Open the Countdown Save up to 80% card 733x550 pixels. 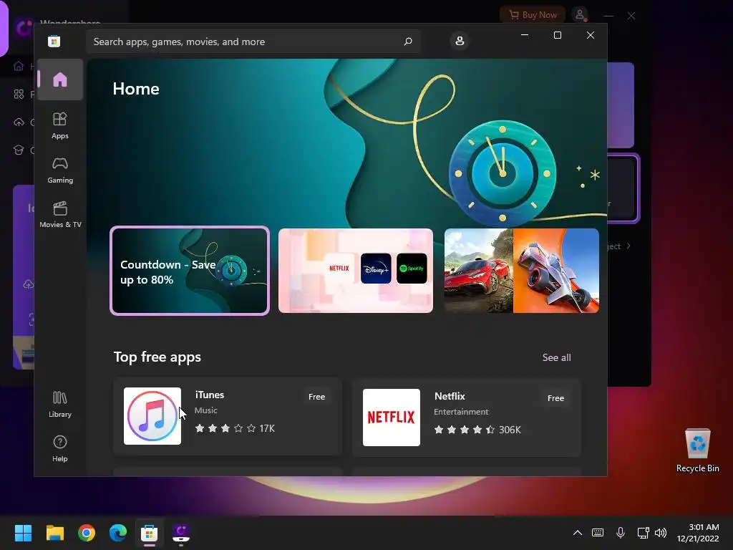pyautogui.click(x=190, y=271)
